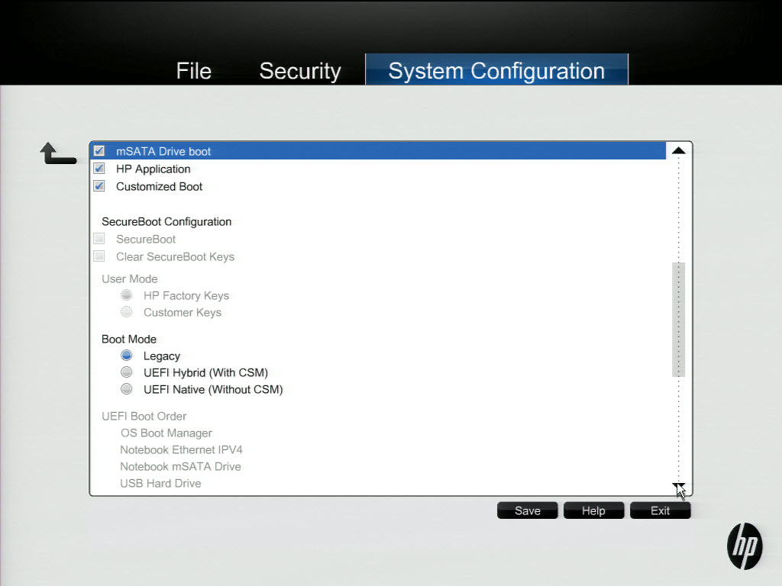Select Customer Keys radio button

tap(127, 312)
